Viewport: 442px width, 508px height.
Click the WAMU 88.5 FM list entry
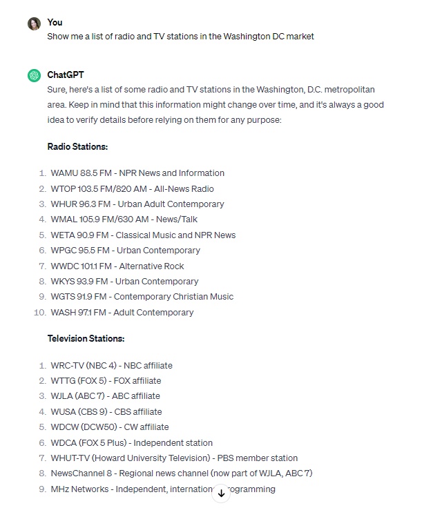[x=137, y=173]
